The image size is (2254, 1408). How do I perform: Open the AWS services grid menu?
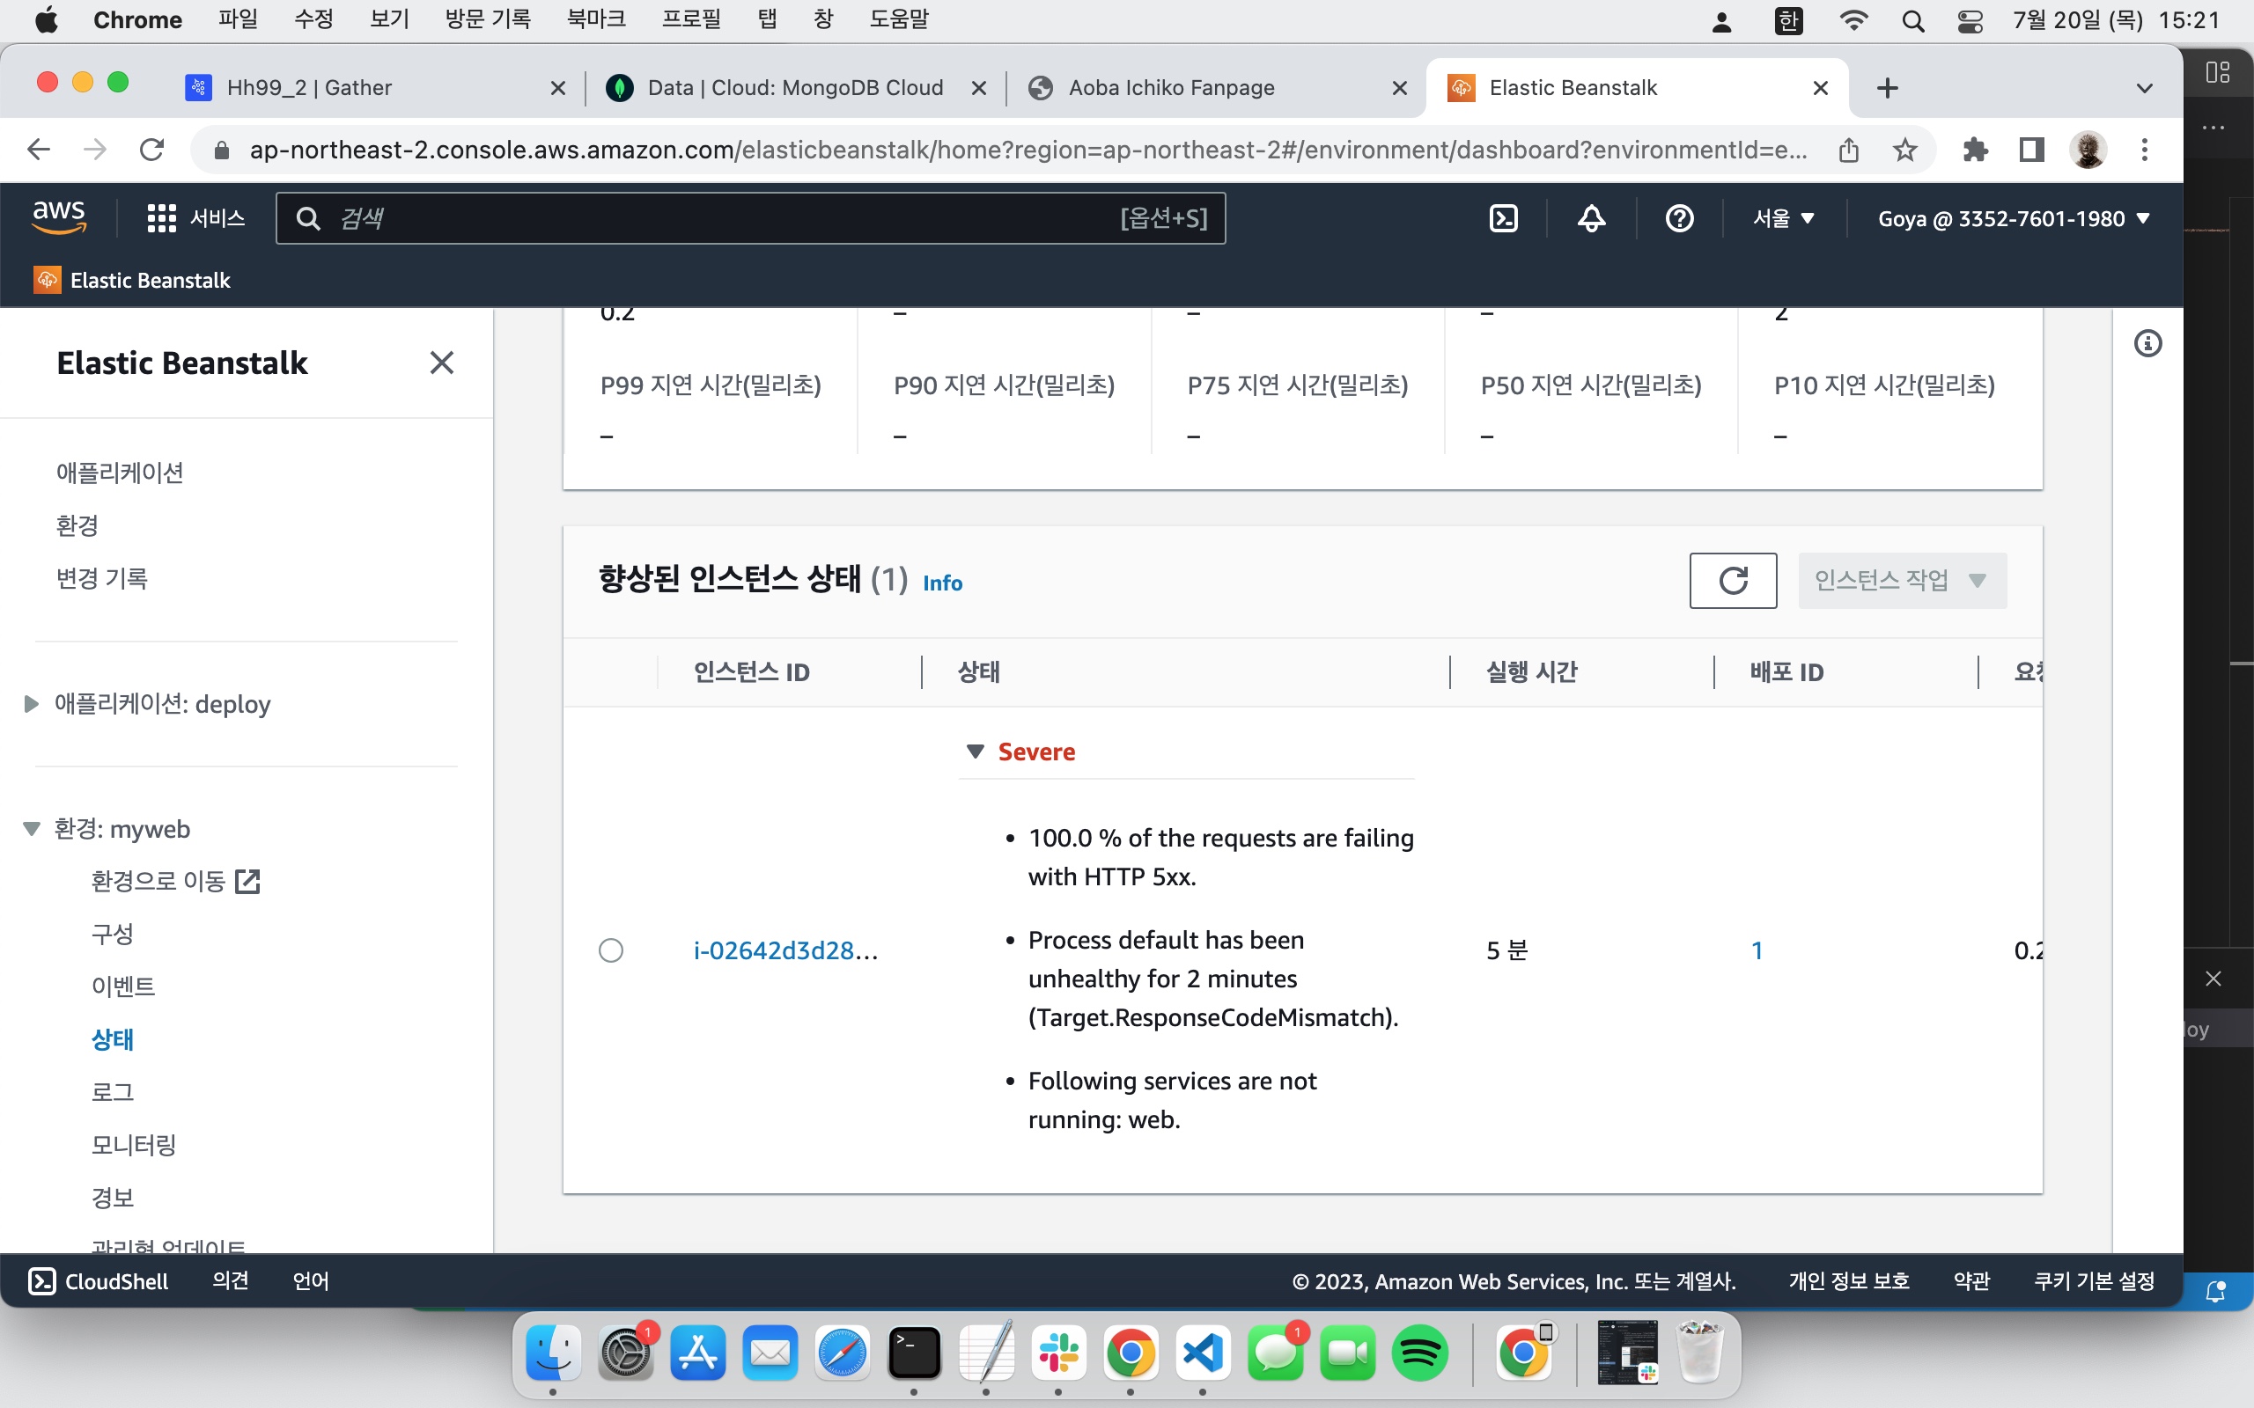click(x=161, y=218)
